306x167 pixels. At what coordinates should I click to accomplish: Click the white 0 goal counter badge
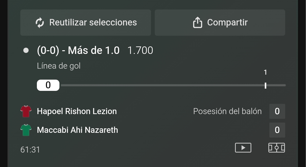click(x=48, y=85)
